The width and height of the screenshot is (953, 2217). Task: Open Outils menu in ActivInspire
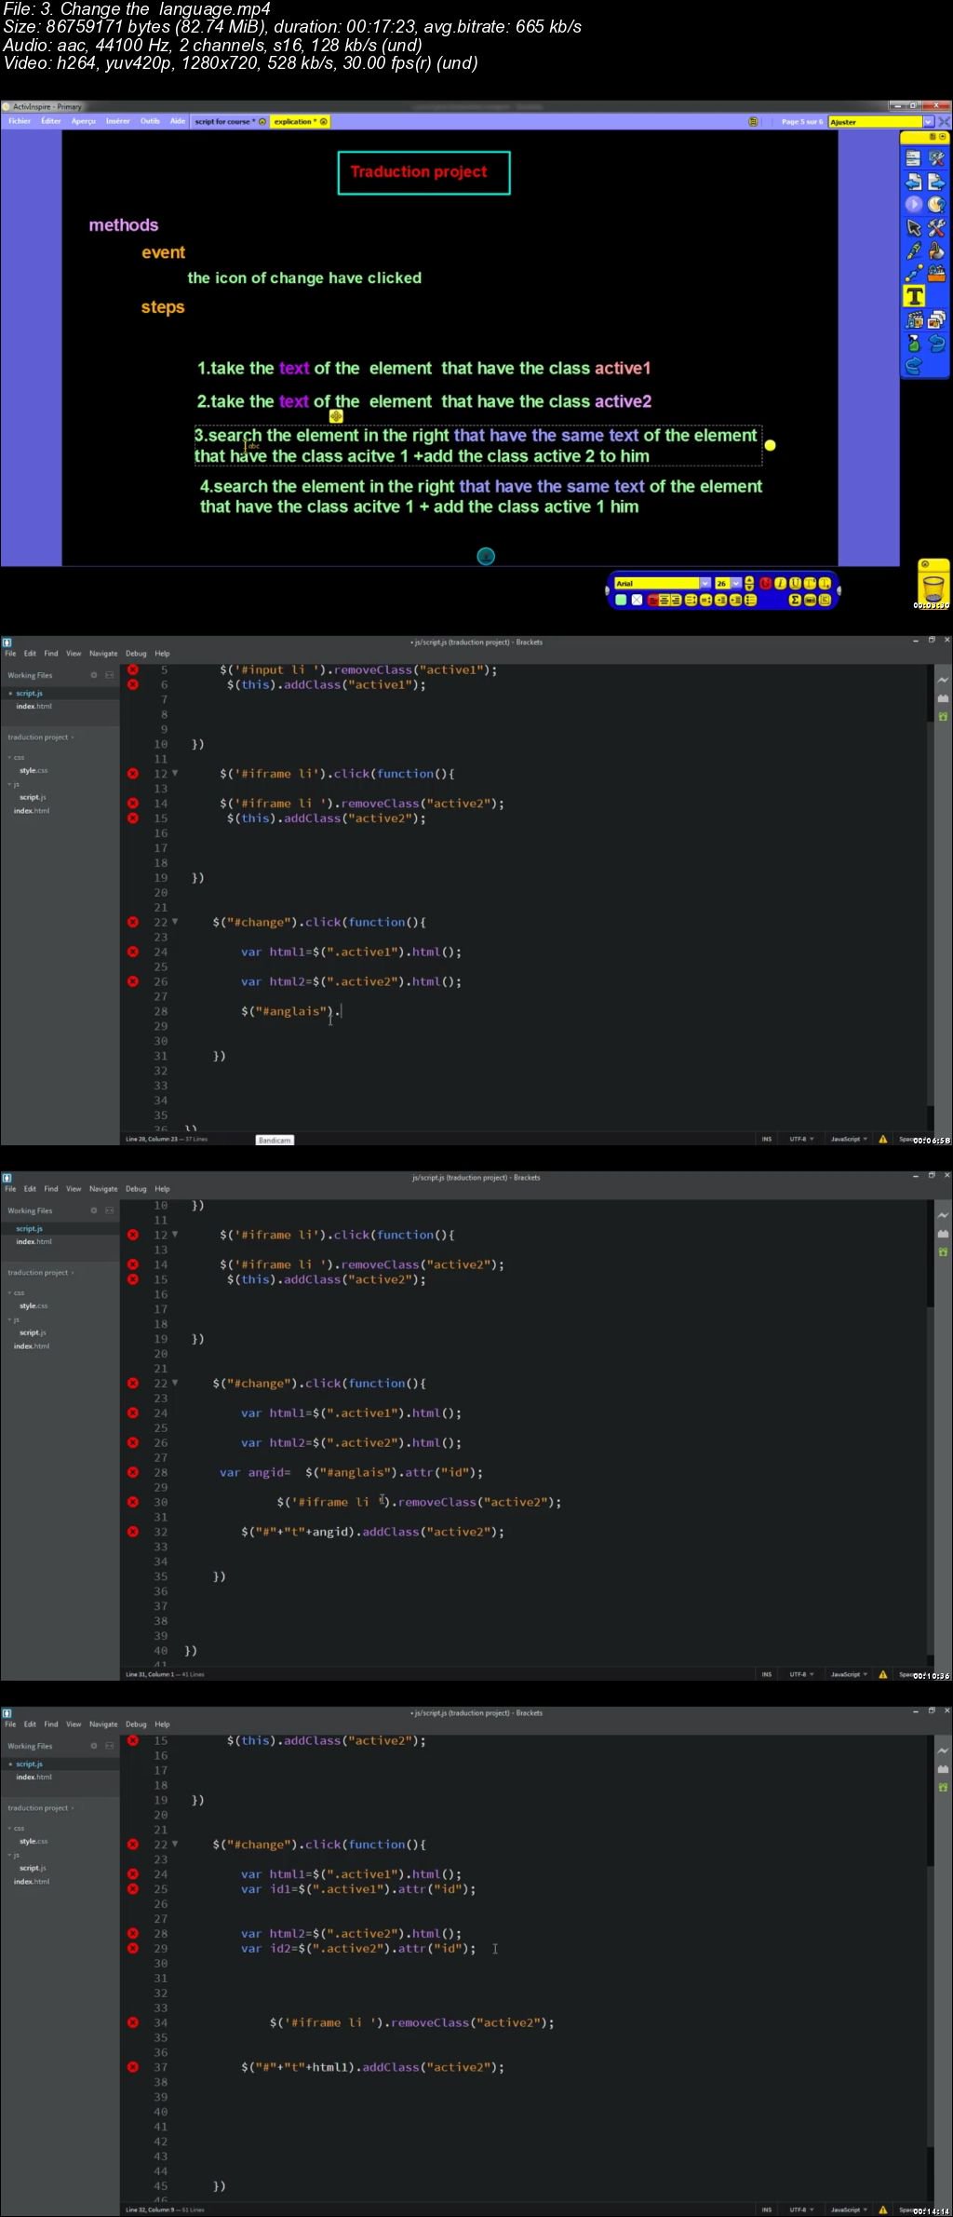[x=150, y=121]
